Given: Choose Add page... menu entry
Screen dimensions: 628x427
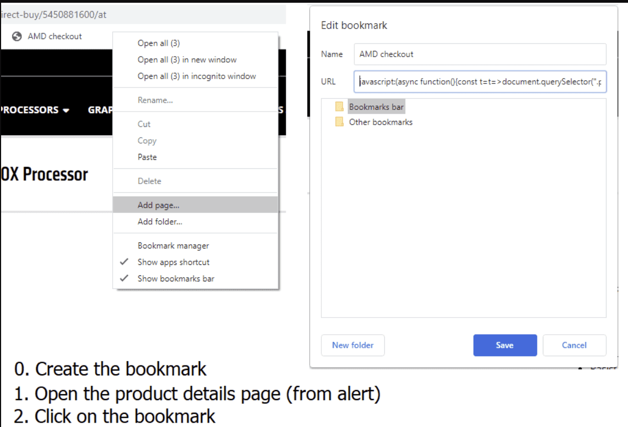Looking at the screenshot, I should coord(196,204).
